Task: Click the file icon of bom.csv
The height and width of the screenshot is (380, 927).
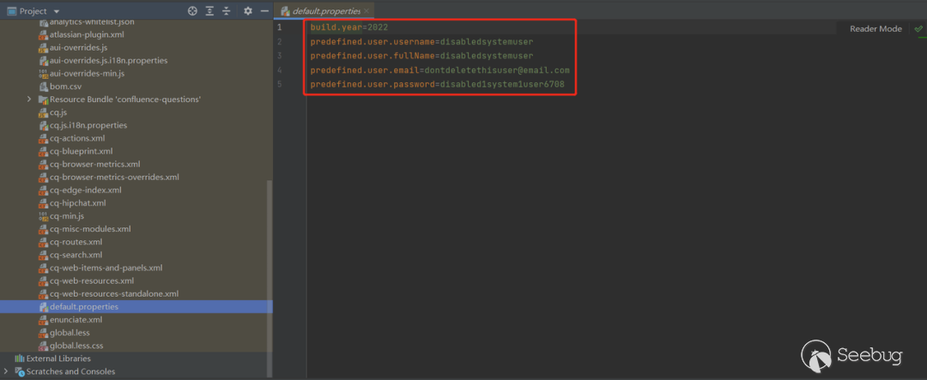Action: click(43, 87)
